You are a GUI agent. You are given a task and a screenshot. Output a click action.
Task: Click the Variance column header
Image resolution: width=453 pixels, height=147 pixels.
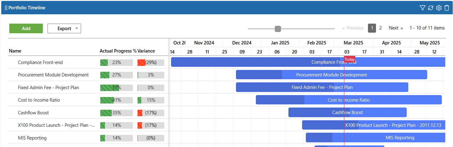[x=146, y=51]
